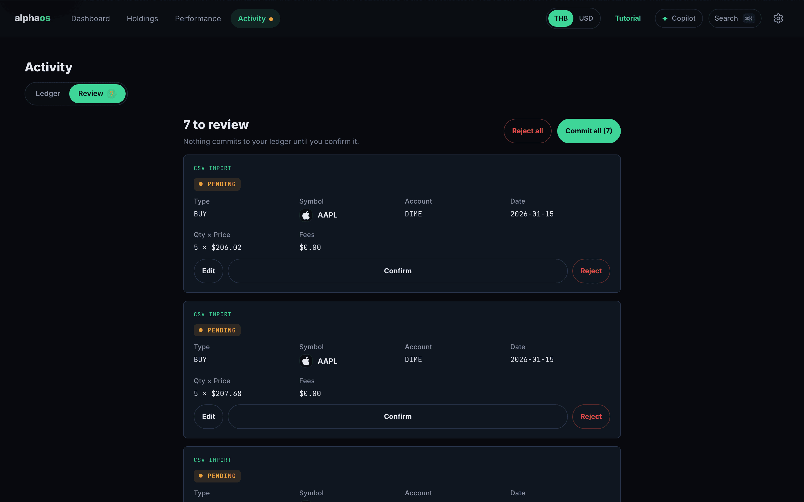Open the Tutorial link

click(628, 18)
